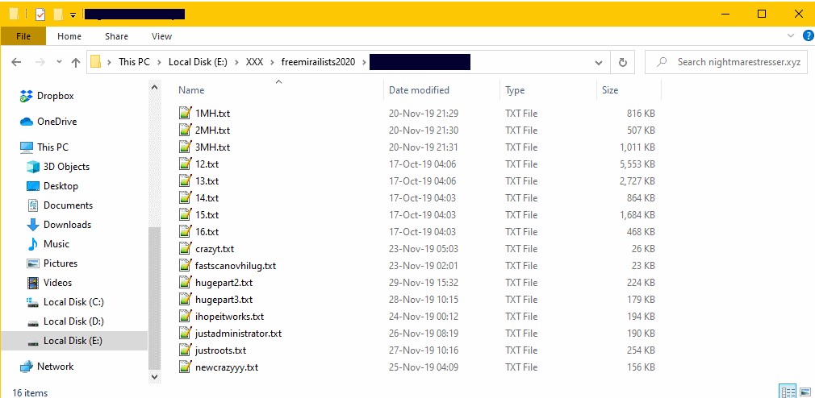Select the 2MH.txt file icon
Screen dimensions: 815x398
pyautogui.click(x=185, y=131)
